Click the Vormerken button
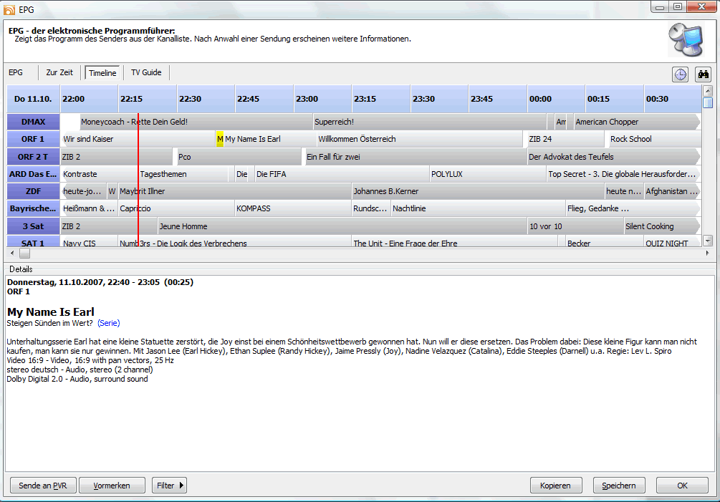The height and width of the screenshot is (502, 720). coord(112,486)
